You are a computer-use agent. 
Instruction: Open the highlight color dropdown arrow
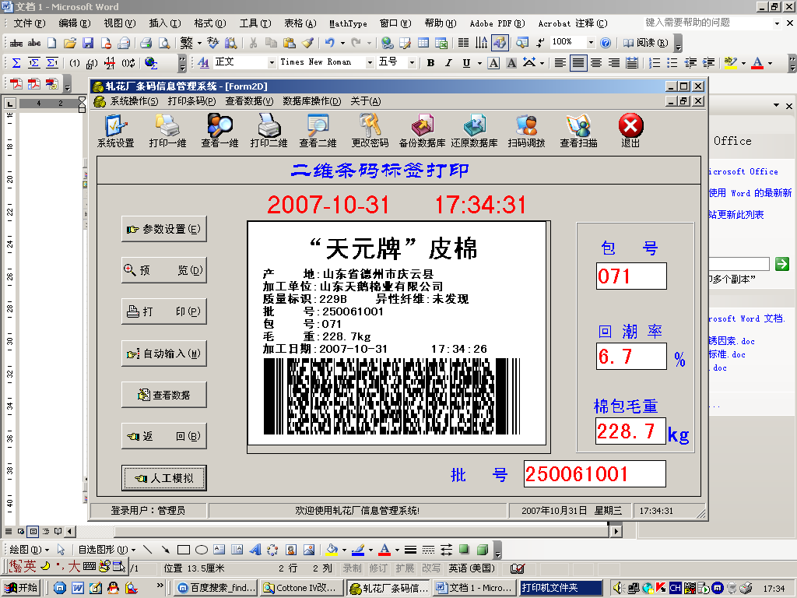tap(743, 63)
